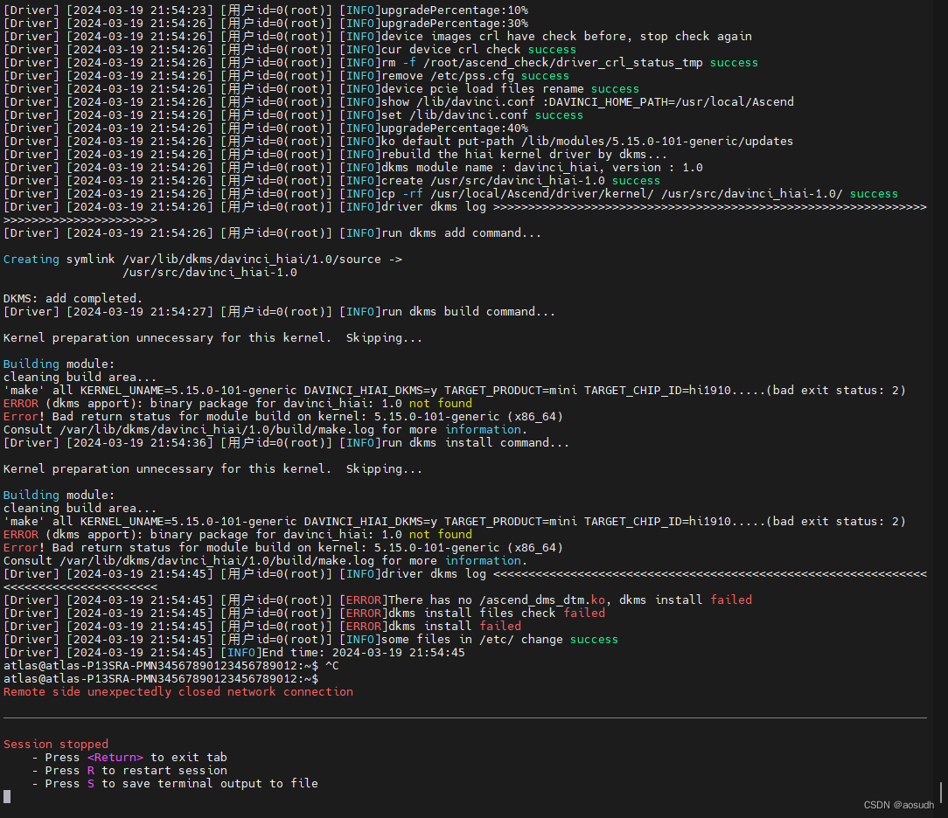The height and width of the screenshot is (818, 948).
Task: Click the DAVINCI_HOME_PATH=/usr/local/Ascend text
Action: (671, 102)
